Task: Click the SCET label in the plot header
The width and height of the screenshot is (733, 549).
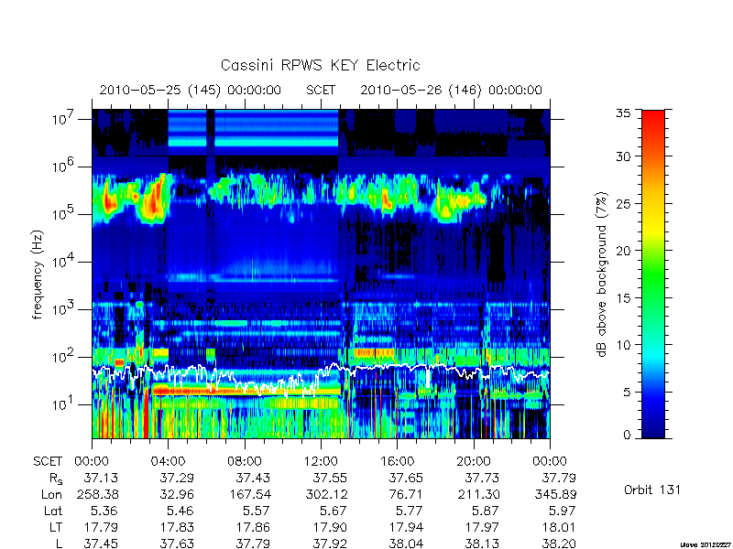Action: click(x=321, y=90)
